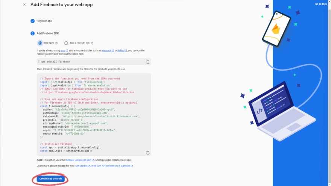Click the storageBucket line in the code
This screenshot has width=331, height=186.
(x=75, y=123)
